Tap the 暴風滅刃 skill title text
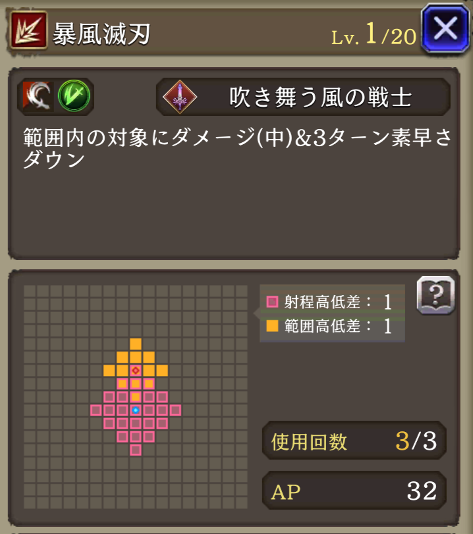 101,34
